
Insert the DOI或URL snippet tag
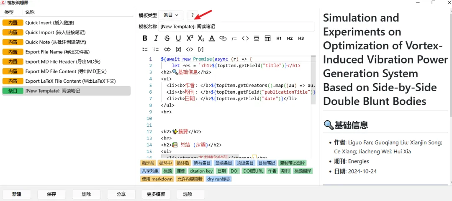pyautogui.click(x=253, y=171)
